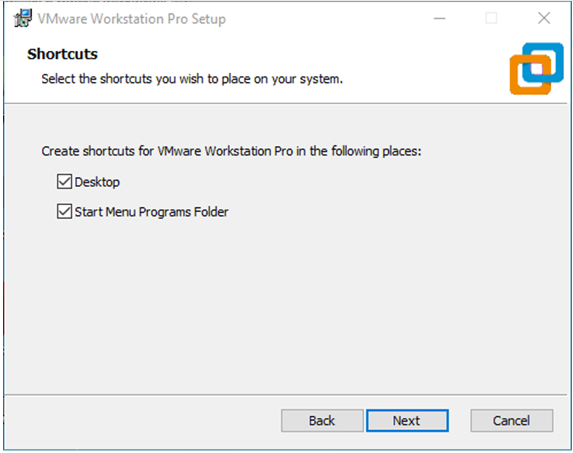
Task: Click the greyed-out maximize button
Action: [491, 18]
